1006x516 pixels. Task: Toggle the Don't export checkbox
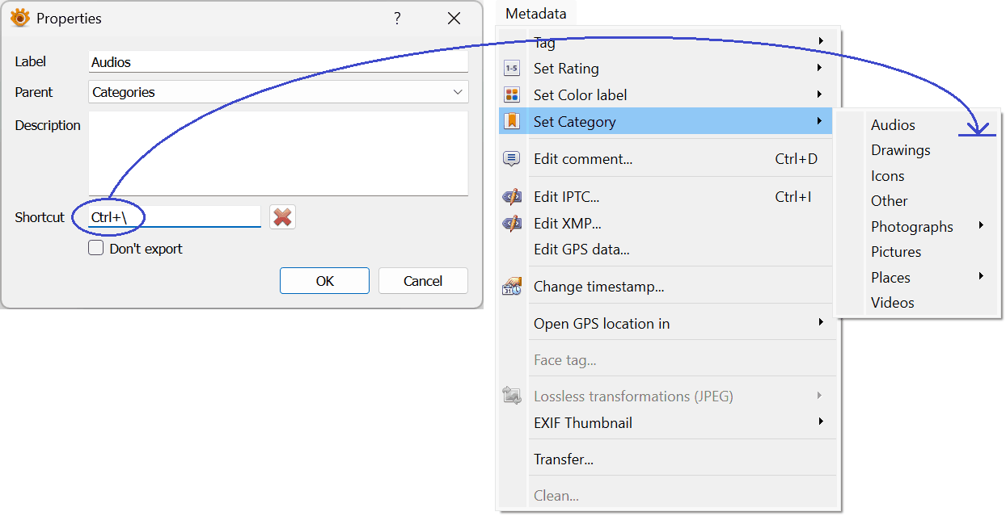[96, 249]
